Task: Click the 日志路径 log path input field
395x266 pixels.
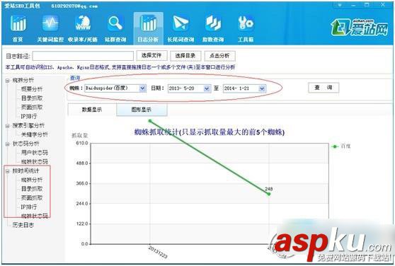Action: tap(83, 56)
